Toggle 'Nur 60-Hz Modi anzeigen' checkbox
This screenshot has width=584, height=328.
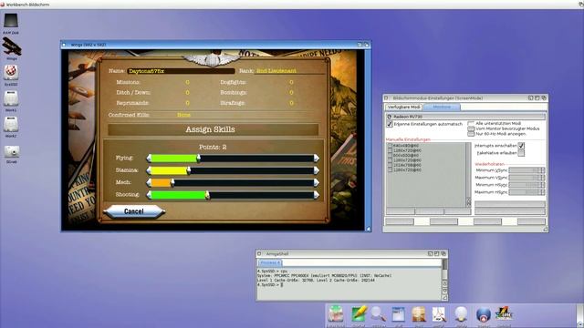pyautogui.click(x=471, y=134)
